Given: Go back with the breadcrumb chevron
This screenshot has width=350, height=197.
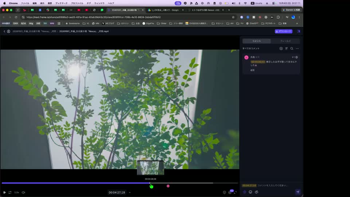Looking at the screenshot, I should (4, 31).
